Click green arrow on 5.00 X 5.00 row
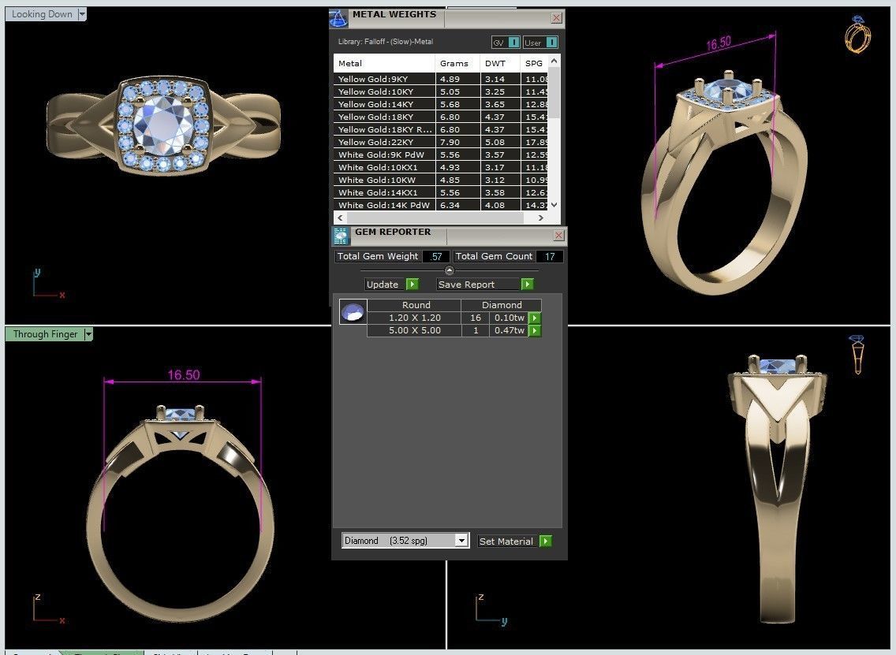The width and height of the screenshot is (896, 655). pos(534,330)
